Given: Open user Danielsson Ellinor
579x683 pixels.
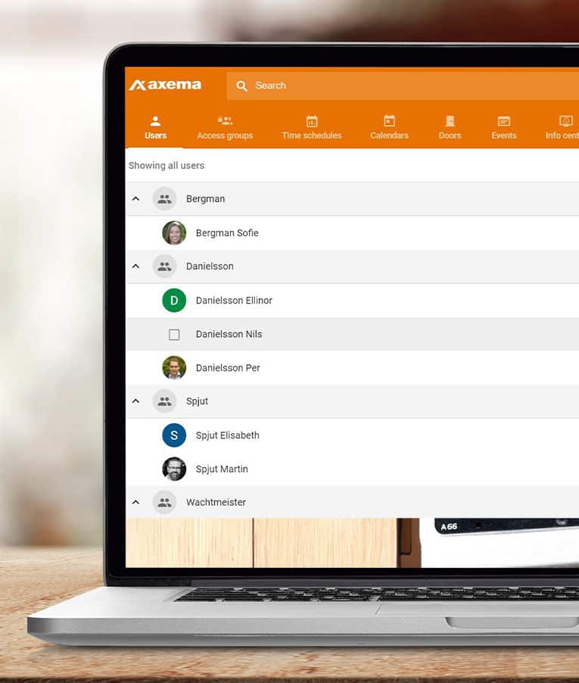Looking at the screenshot, I should (x=234, y=300).
